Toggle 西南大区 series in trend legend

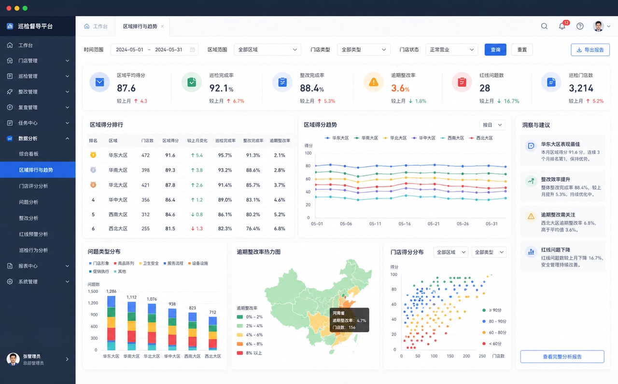(452, 138)
